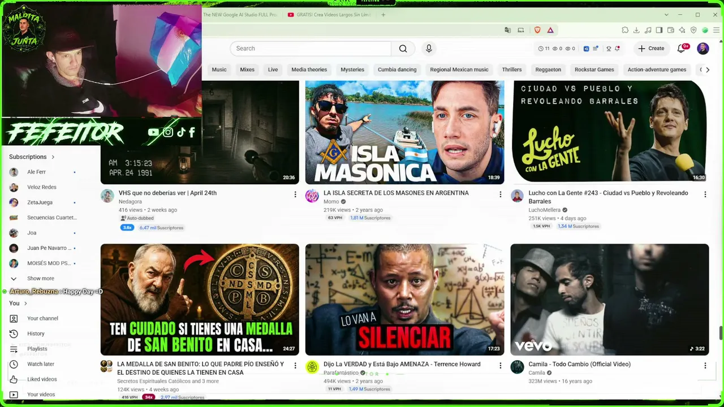
Task: Select the Thrillers category chip
Action: pyautogui.click(x=512, y=70)
